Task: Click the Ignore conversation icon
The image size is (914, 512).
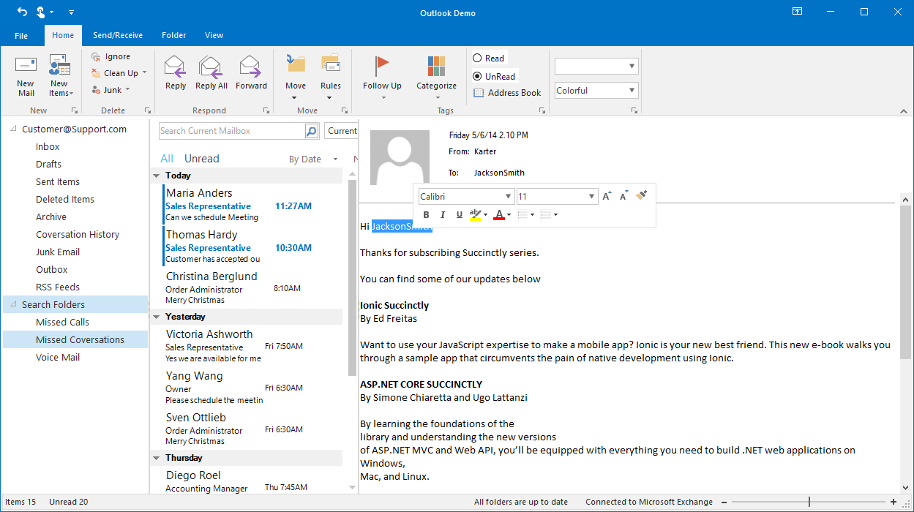Action: click(96, 56)
